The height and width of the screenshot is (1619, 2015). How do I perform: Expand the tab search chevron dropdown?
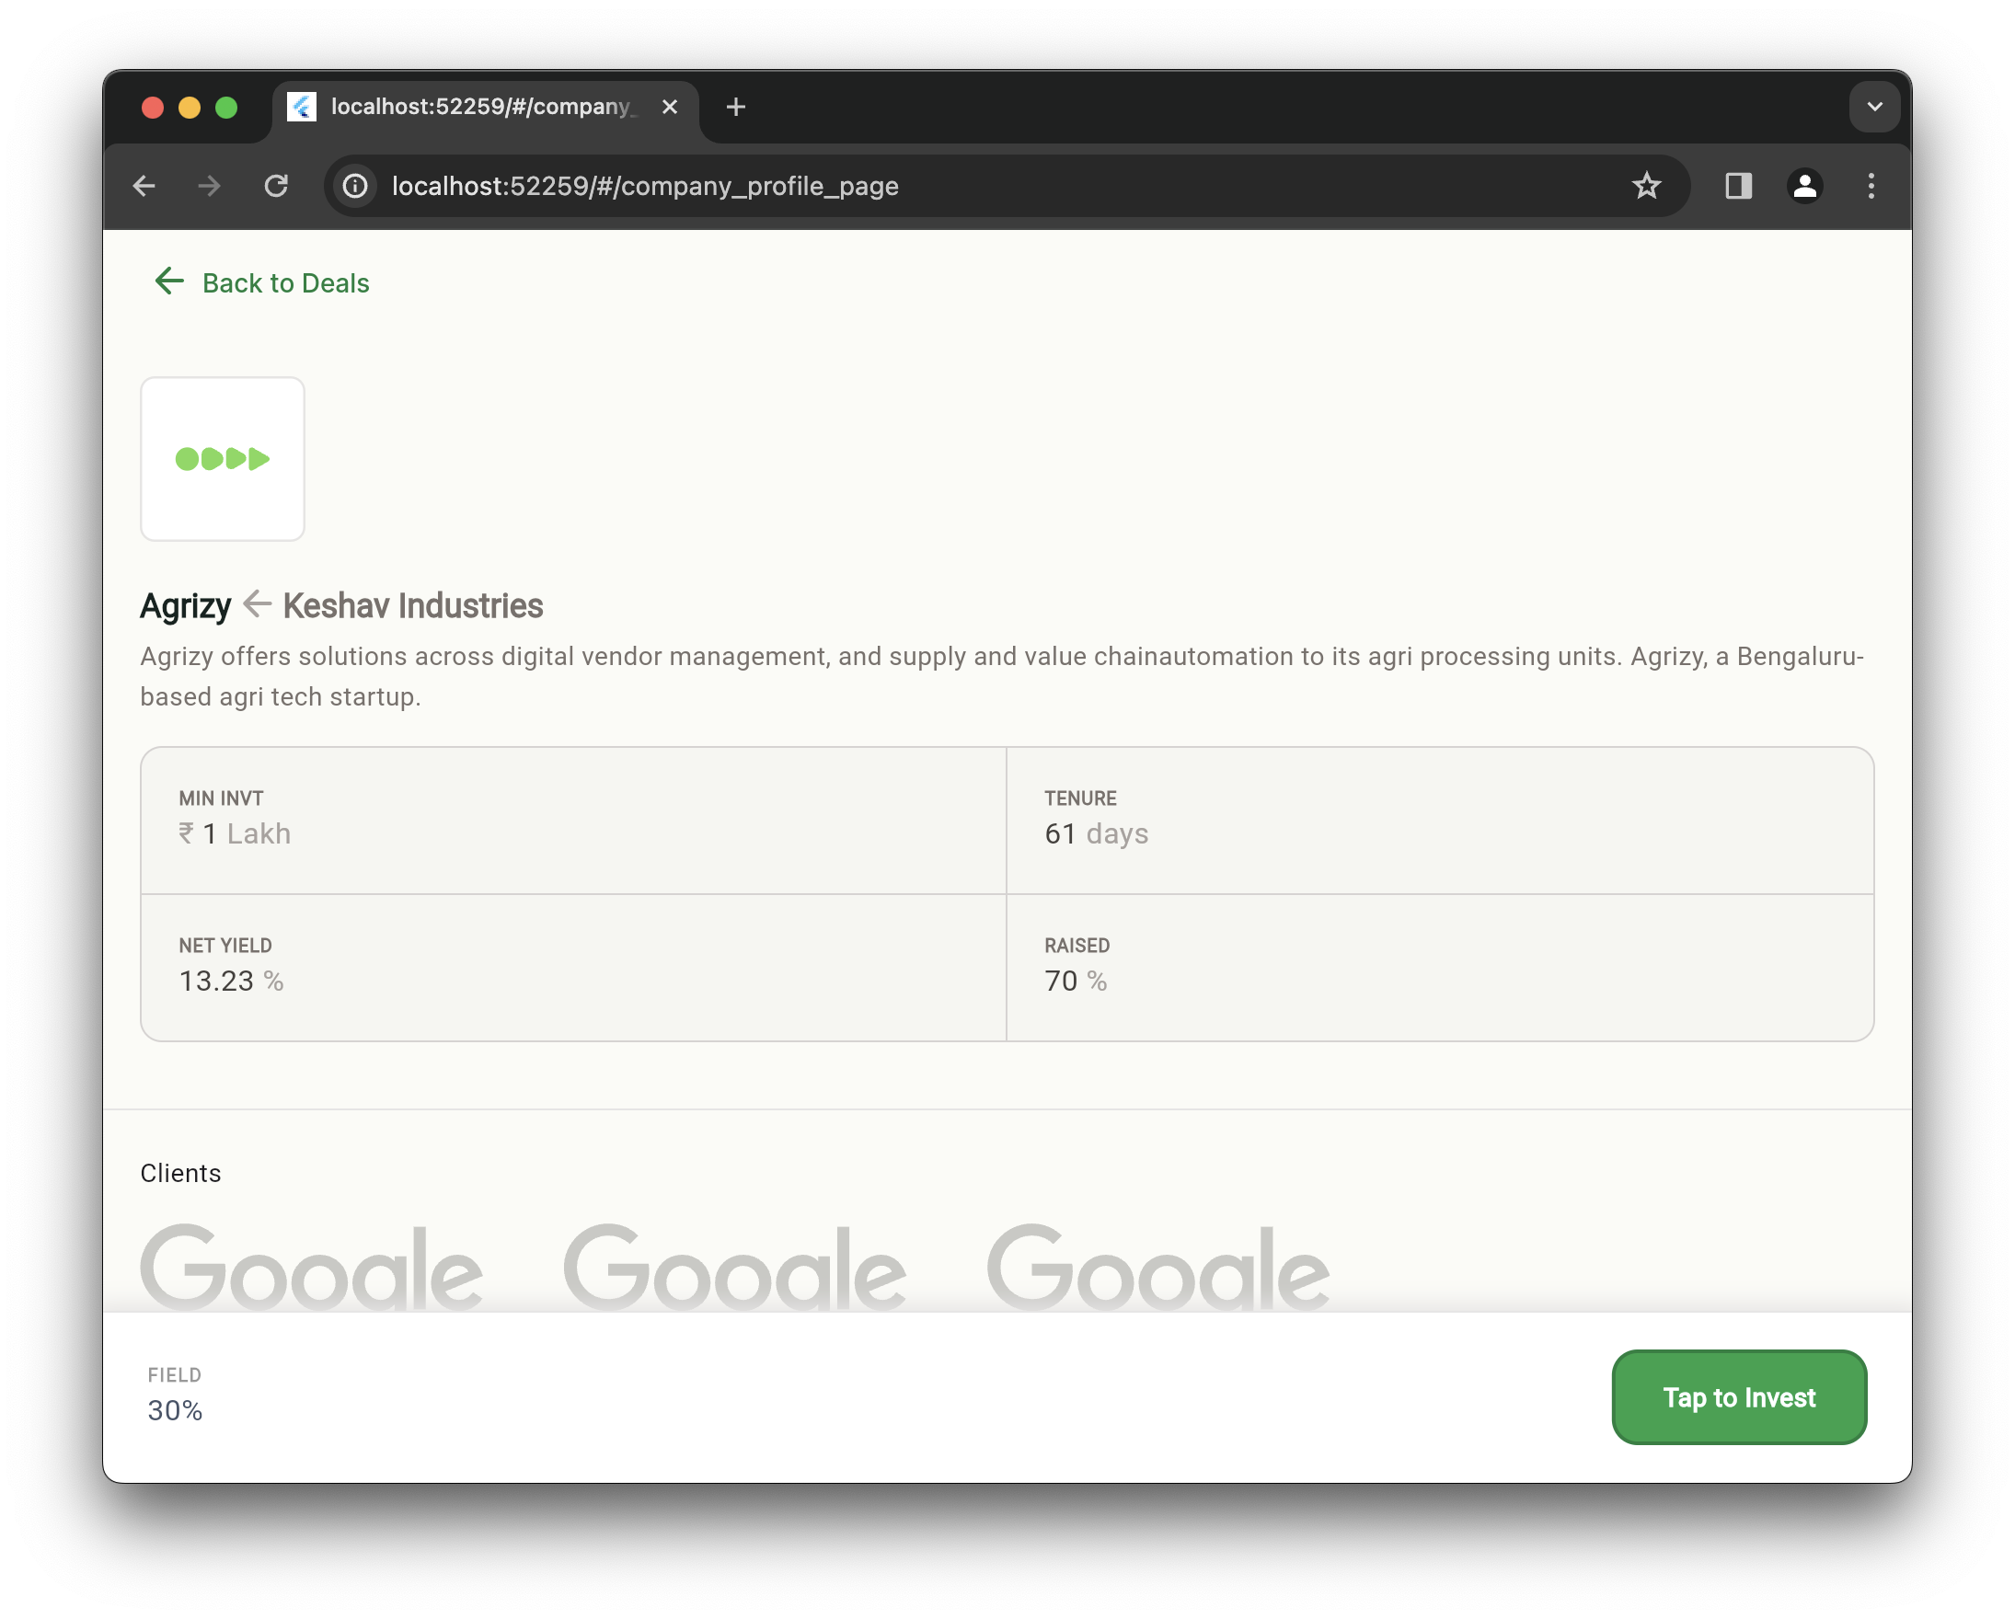pyautogui.click(x=1874, y=107)
